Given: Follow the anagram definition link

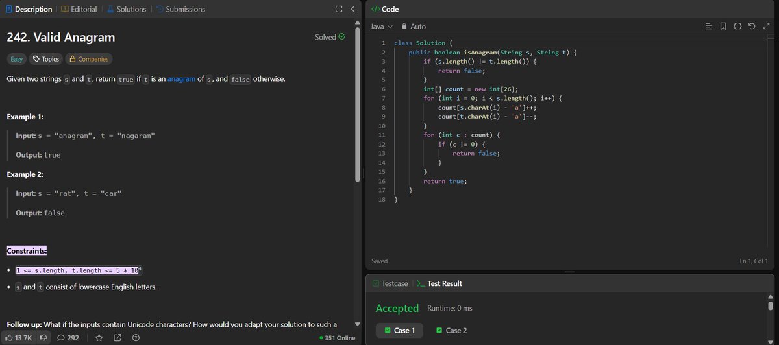Looking at the screenshot, I should 181,78.
